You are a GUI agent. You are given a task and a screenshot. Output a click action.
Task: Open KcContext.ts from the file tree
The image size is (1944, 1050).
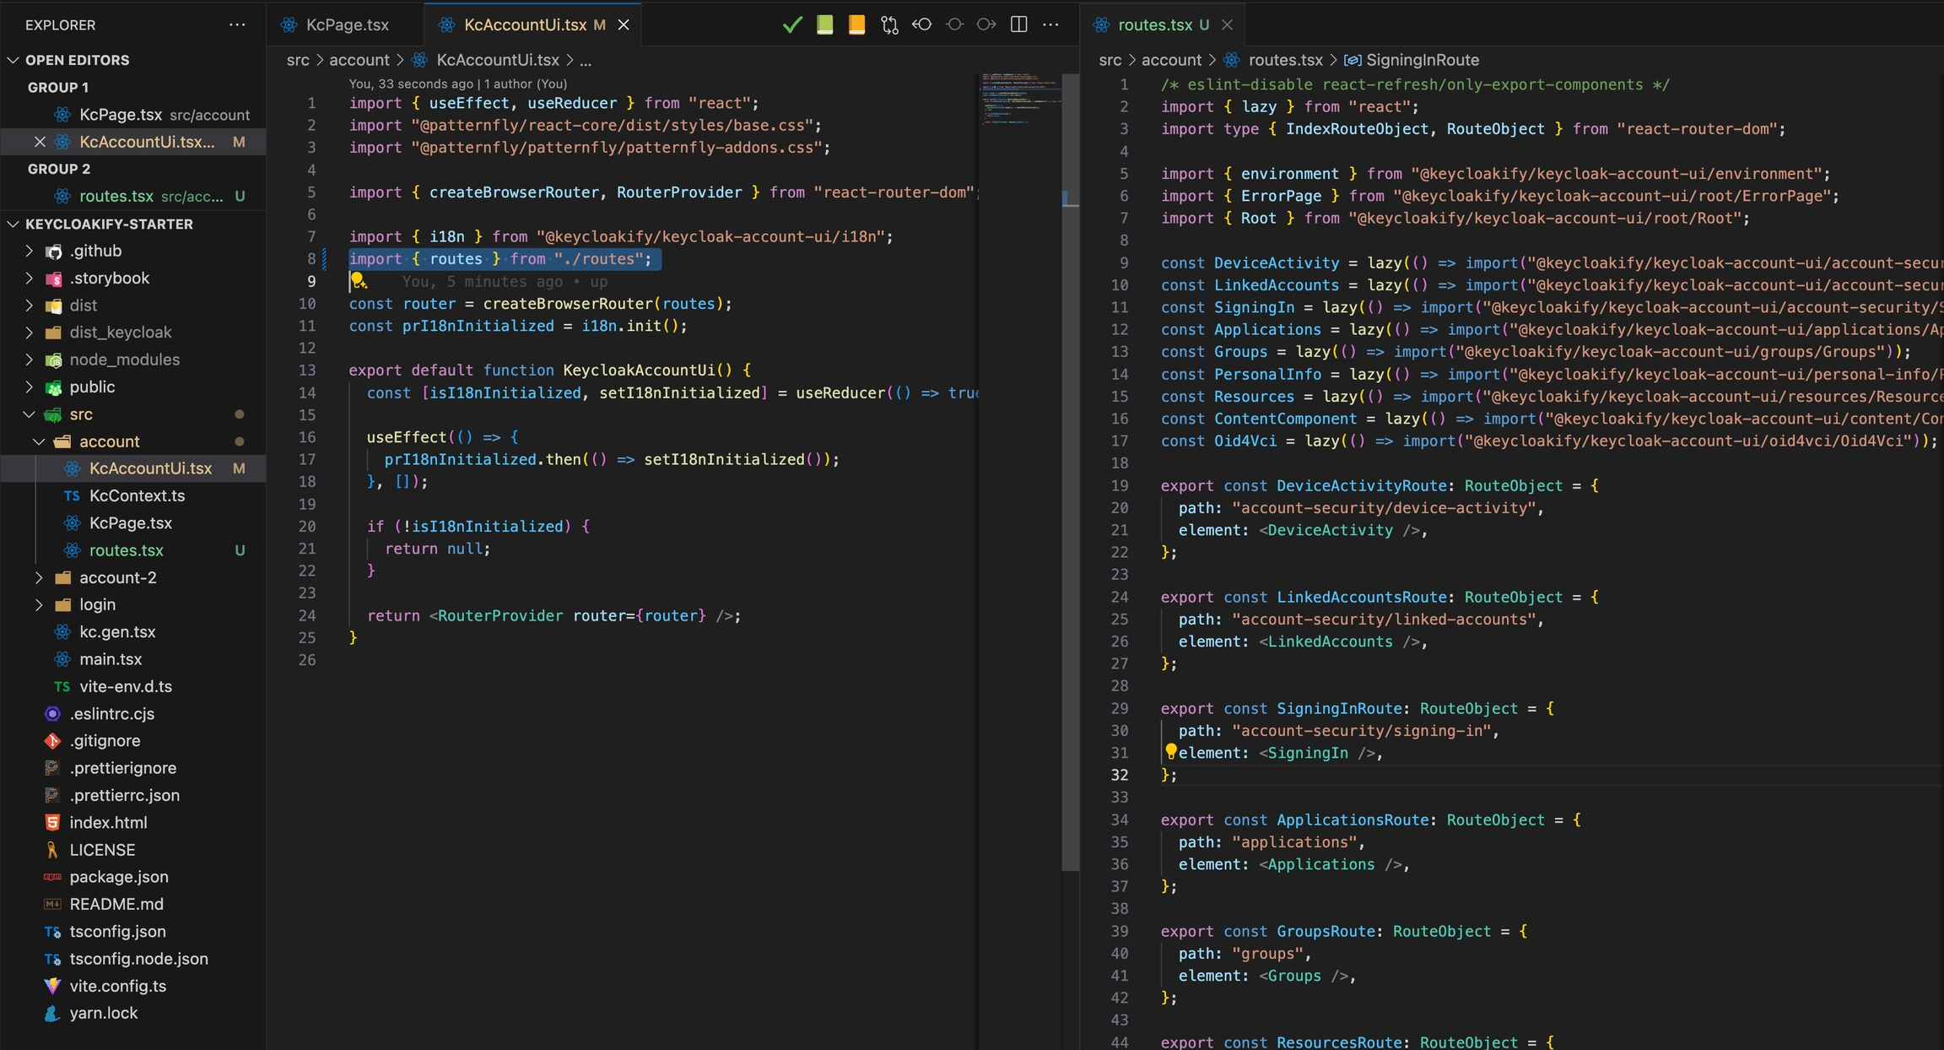[x=137, y=495]
